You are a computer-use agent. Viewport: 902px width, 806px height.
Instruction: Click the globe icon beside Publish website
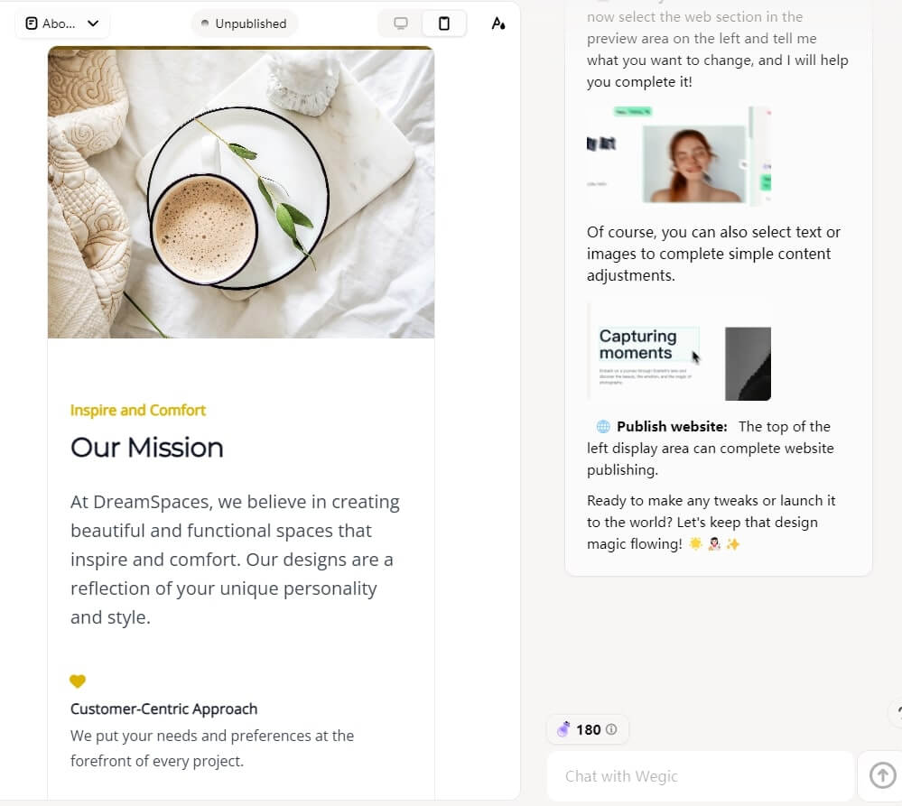603,427
